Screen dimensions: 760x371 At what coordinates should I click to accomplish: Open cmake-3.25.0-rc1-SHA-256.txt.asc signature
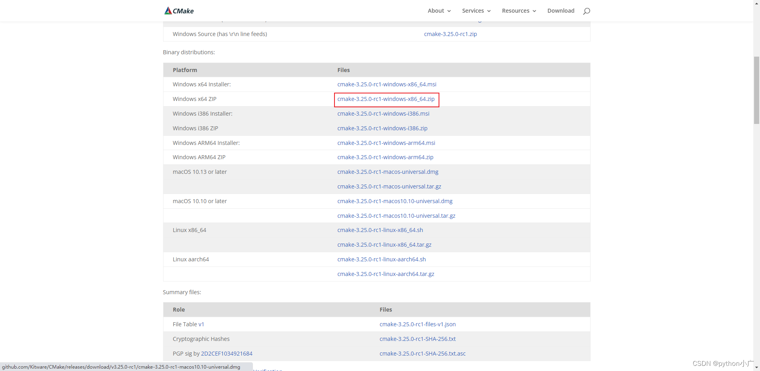(422, 354)
